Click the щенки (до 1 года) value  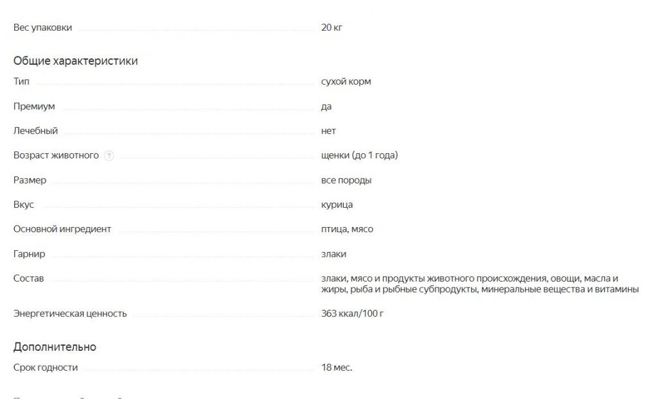click(359, 155)
